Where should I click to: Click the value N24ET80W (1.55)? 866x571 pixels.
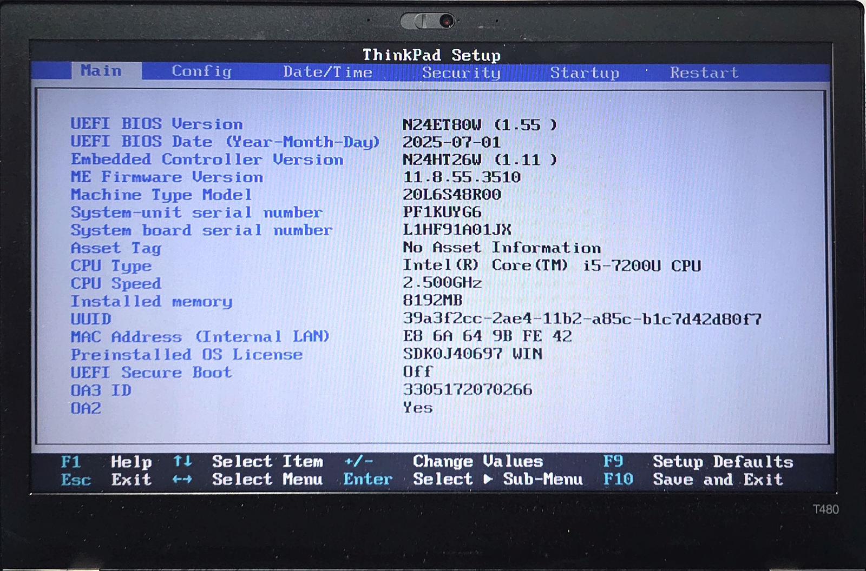coord(480,125)
